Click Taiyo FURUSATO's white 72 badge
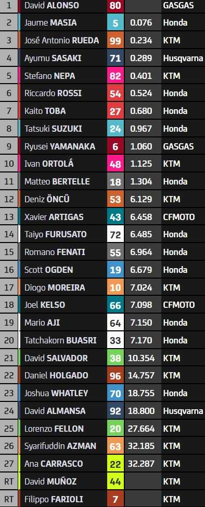The height and width of the screenshot is (507, 205). 115,234
